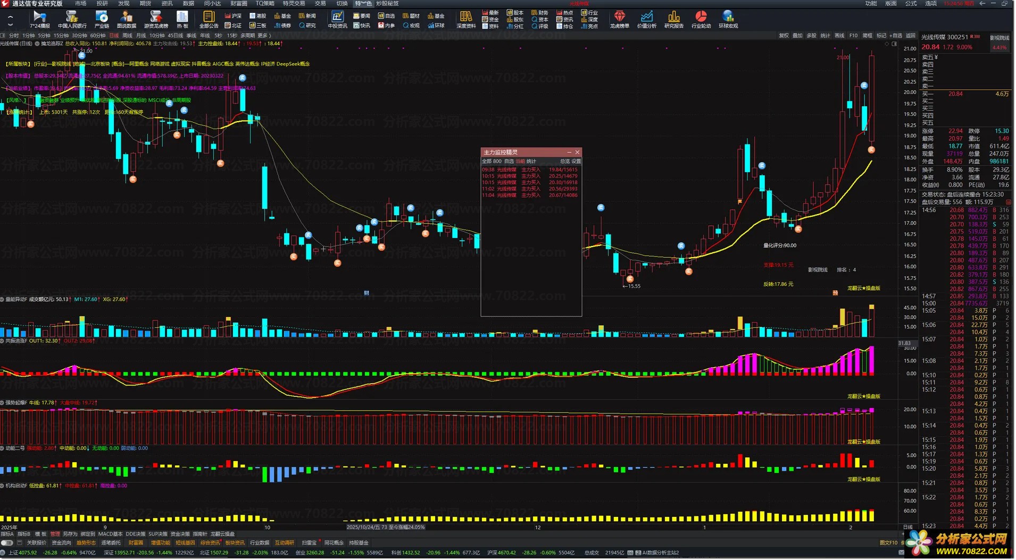Screen dimensions: 1016x560
Task: Open the 龙虎榜单 diamond icon
Action: pos(619,19)
